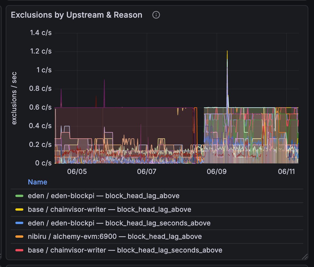314x267 pixels.
Task: Sort legend by the Name header
Action: point(38,182)
